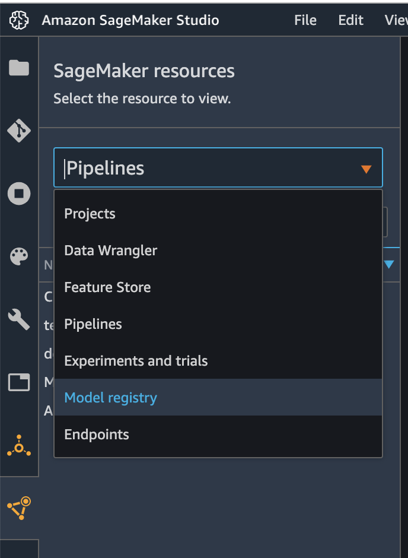
Task: Select Experiments and trials option
Action: point(218,361)
